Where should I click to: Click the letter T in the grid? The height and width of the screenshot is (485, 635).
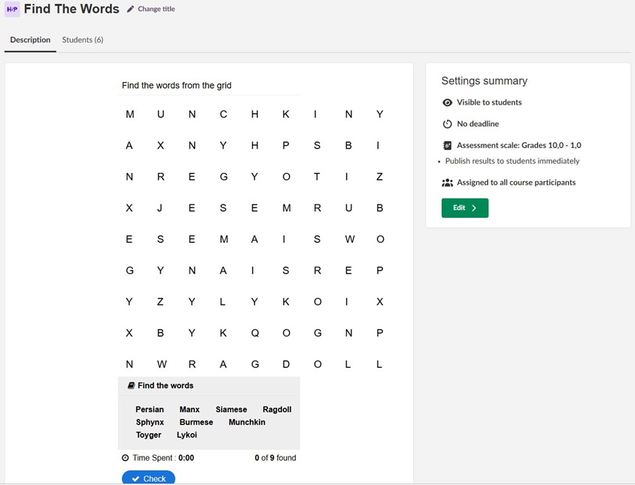coord(317,177)
